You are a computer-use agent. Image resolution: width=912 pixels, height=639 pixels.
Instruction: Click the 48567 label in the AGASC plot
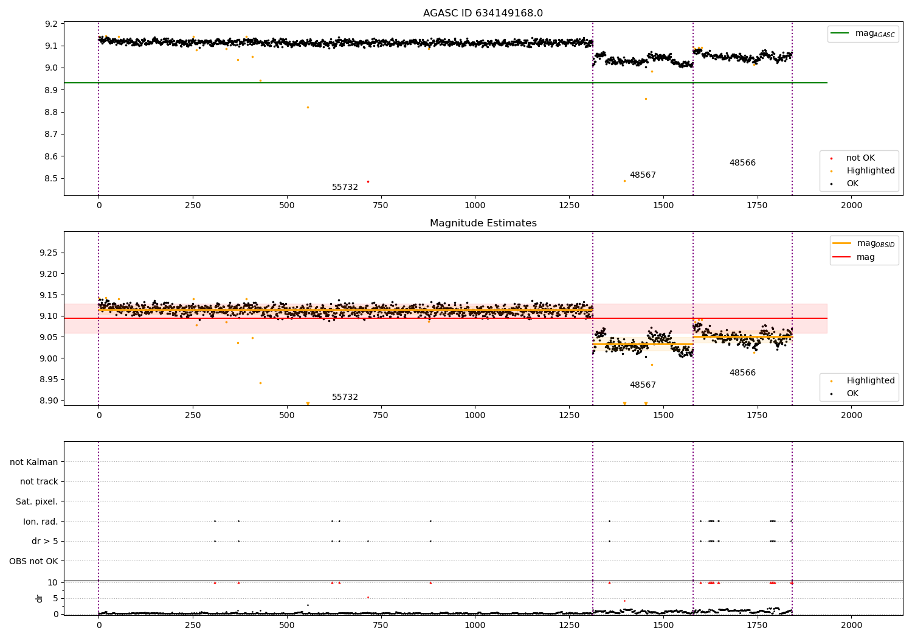[643, 175]
